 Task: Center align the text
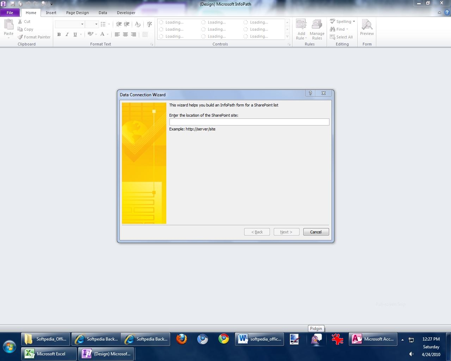[x=125, y=34]
